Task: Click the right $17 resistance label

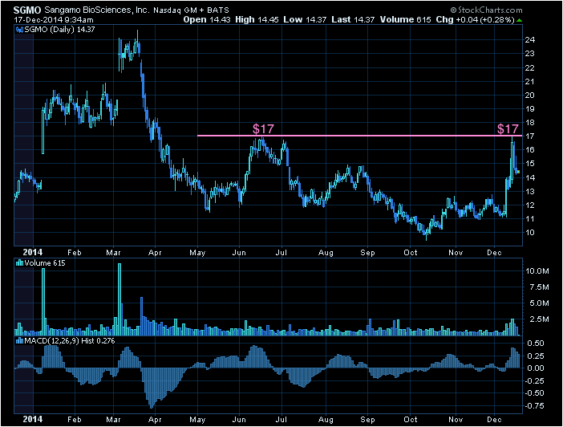Action: coord(508,128)
